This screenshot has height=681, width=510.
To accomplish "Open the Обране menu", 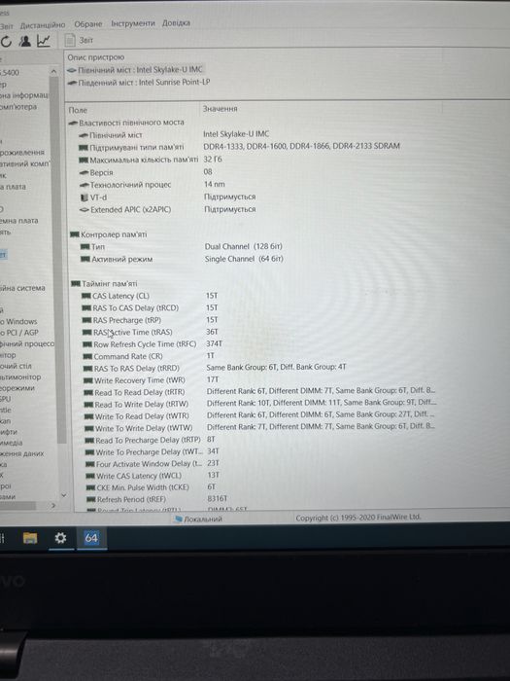I will click(x=88, y=24).
